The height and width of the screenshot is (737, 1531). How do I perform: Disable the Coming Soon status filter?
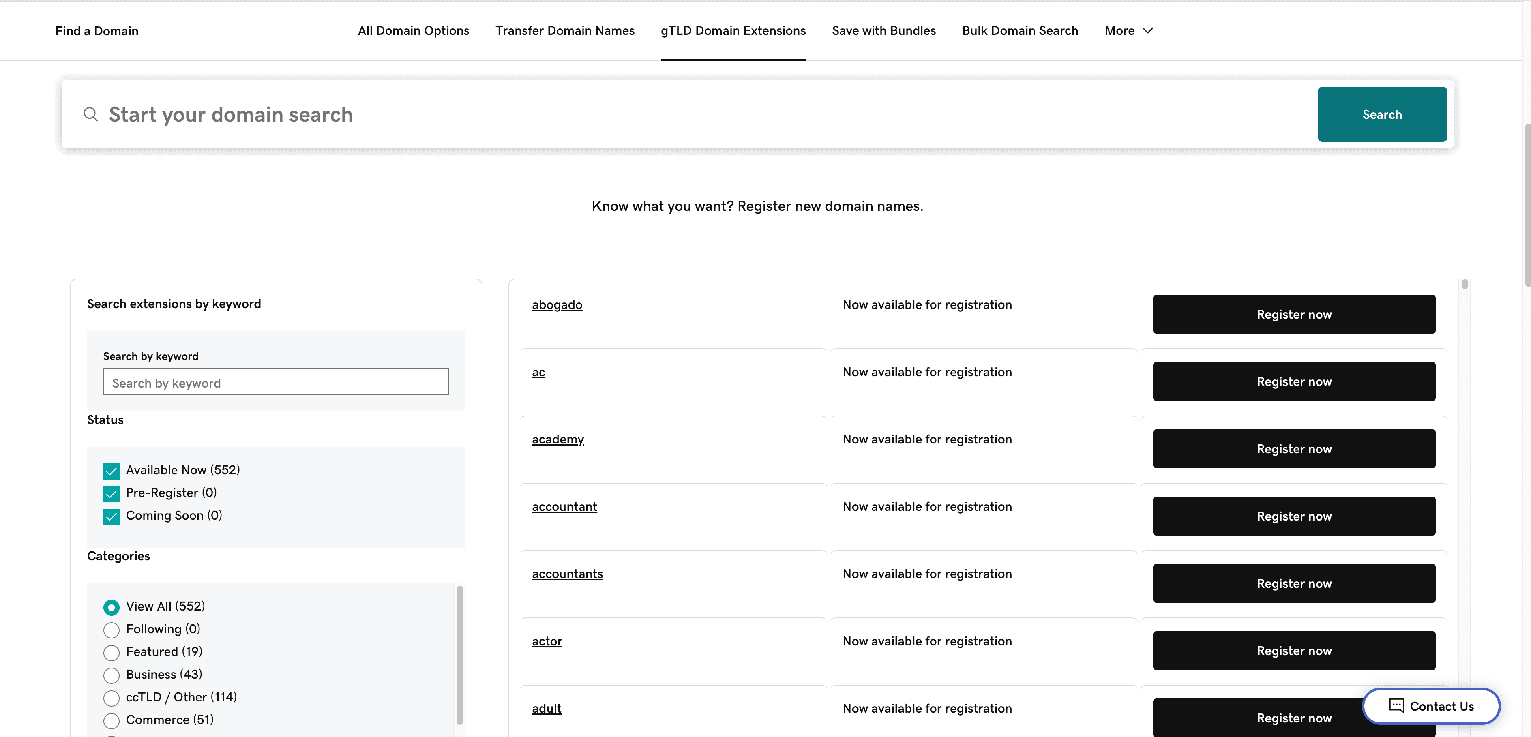[111, 516]
